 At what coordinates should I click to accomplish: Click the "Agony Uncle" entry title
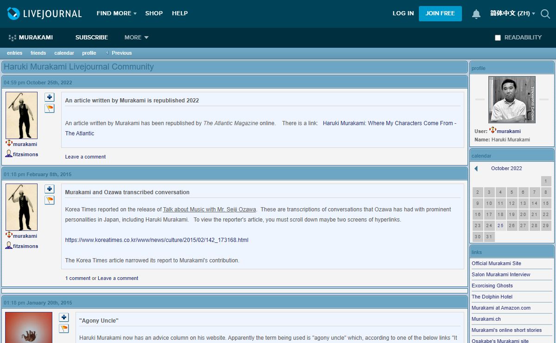tap(99, 321)
